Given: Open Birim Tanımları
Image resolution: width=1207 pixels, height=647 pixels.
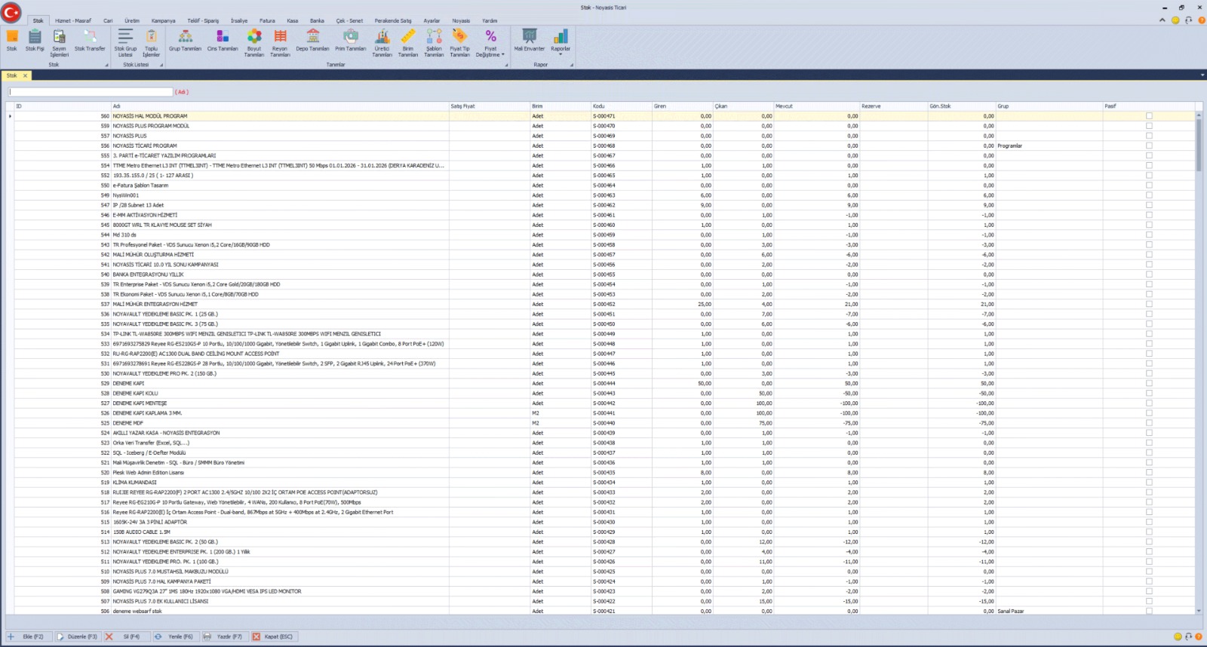Looking at the screenshot, I should point(408,44).
